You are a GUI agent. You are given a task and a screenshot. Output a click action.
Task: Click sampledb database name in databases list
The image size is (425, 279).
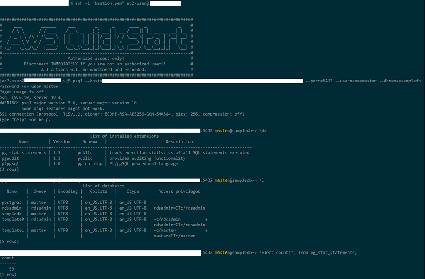coord(11,214)
